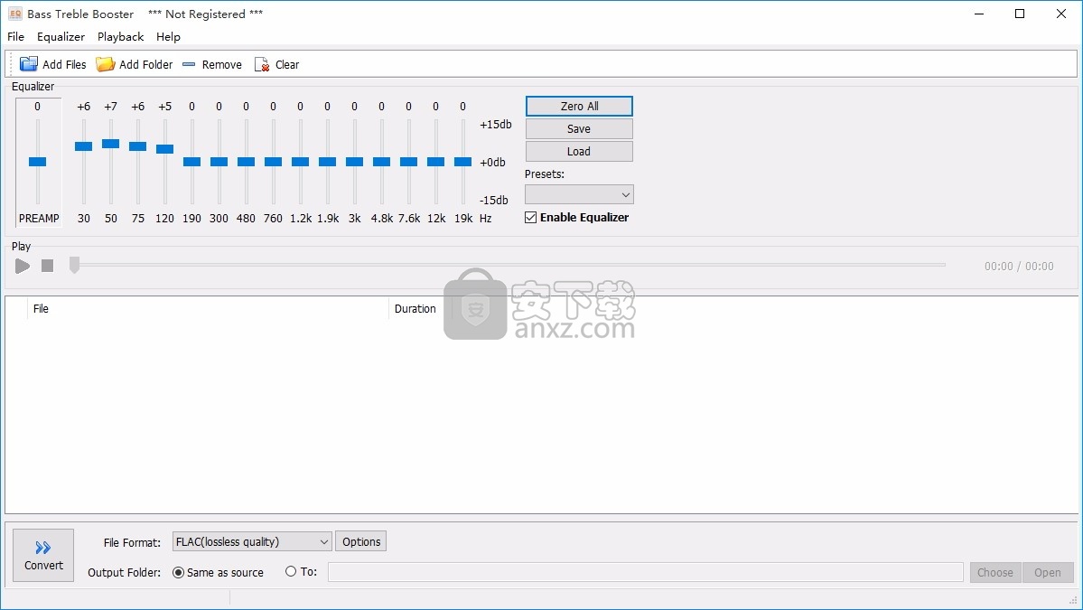Click the Bass Treble Booster title bar icon
Image resolution: width=1083 pixels, height=610 pixels.
(x=14, y=14)
